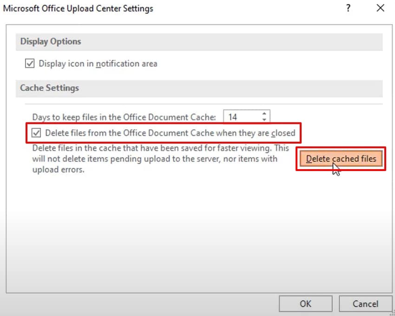Toggle 'Delete files from the Office Document Cache when they are closed'
The width and height of the screenshot is (395, 316).
pos(37,133)
